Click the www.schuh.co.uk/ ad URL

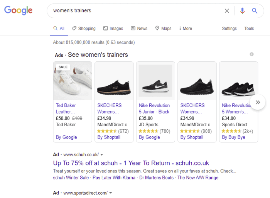pyautogui.click(x=81, y=155)
